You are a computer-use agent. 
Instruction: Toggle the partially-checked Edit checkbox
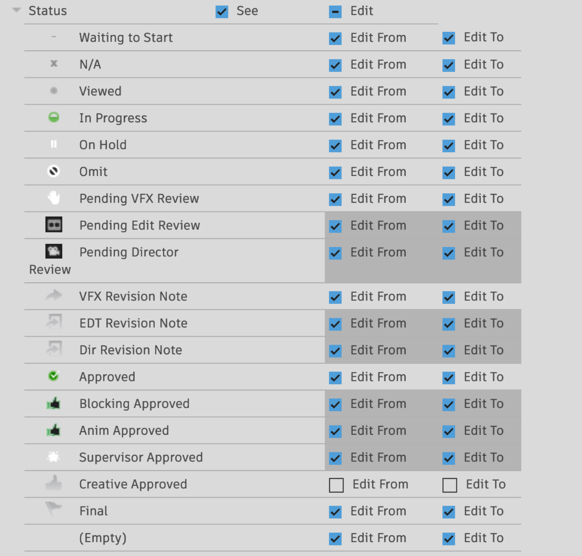click(335, 11)
